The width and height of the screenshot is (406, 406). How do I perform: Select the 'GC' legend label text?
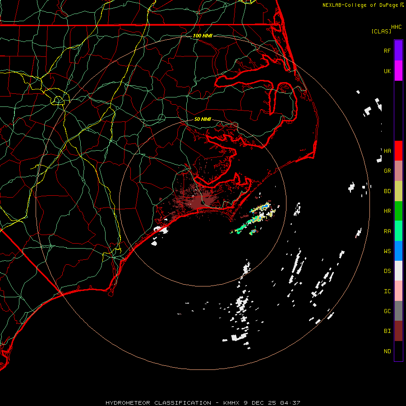tap(387, 311)
